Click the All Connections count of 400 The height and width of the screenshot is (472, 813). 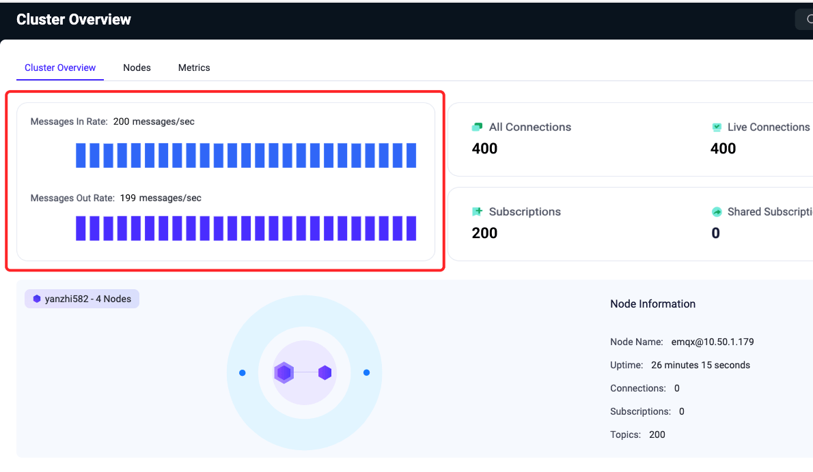(x=485, y=149)
